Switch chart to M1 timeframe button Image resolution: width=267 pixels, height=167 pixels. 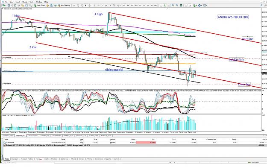pyautogui.click(x=124, y=6)
